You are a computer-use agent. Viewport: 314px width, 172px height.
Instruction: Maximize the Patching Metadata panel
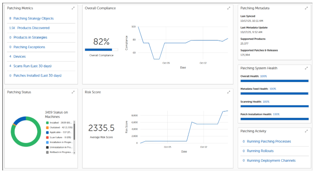306,8
